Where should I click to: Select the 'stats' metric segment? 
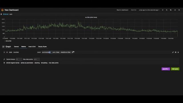[x=11, y=52]
